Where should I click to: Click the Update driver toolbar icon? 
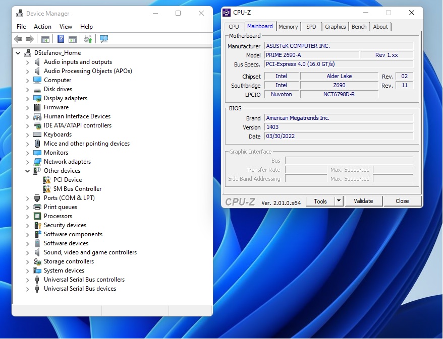tap(88, 39)
